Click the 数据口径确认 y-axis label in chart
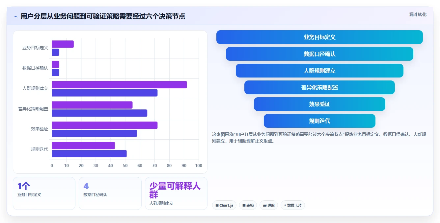440x223 pixels. pyautogui.click(x=35, y=68)
